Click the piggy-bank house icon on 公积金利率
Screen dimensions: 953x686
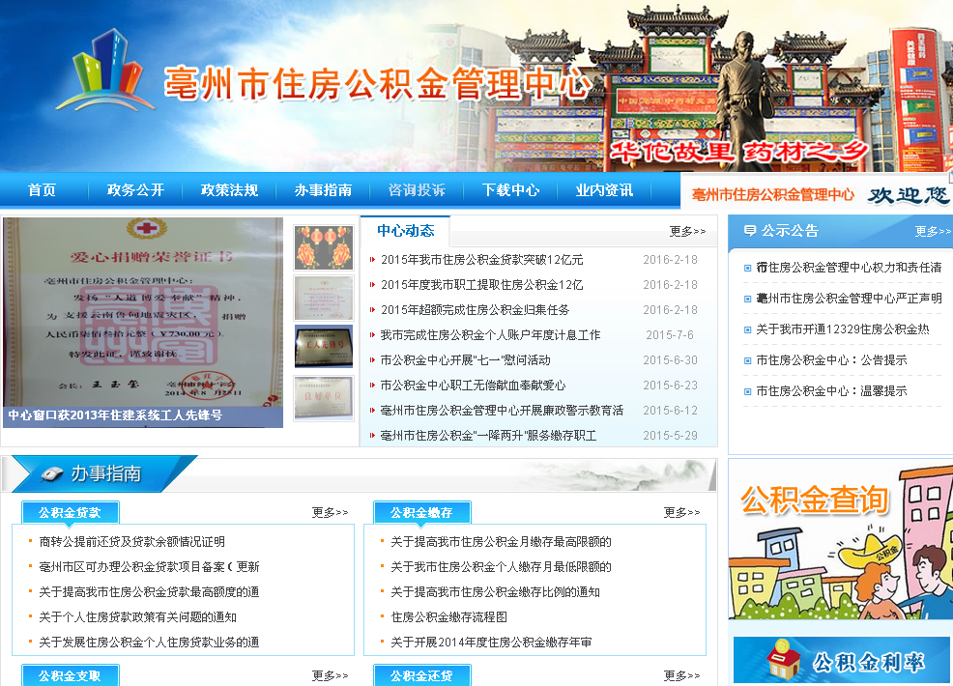[x=783, y=660]
